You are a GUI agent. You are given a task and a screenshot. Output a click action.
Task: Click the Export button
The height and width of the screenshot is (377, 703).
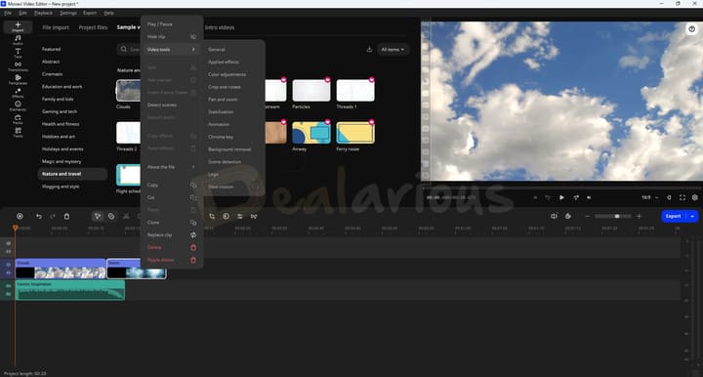pyautogui.click(x=674, y=217)
